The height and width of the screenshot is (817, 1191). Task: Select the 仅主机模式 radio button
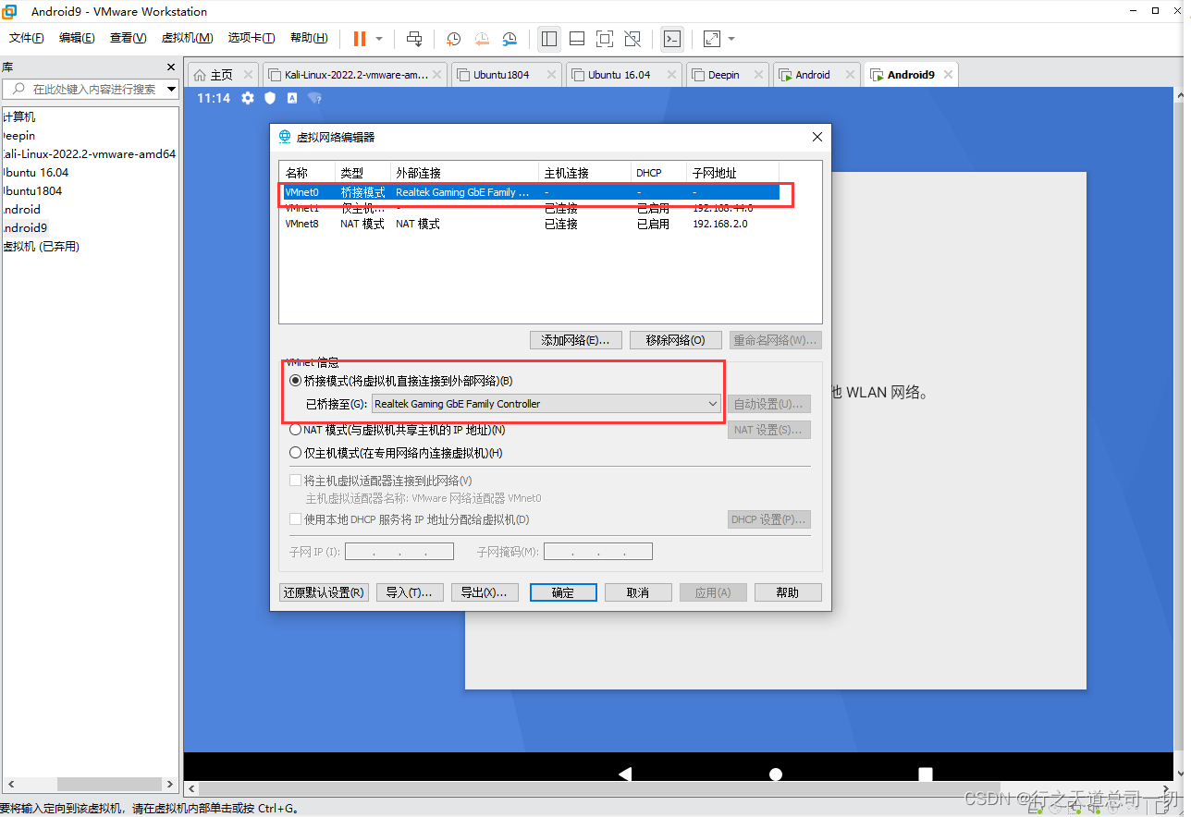[x=295, y=453]
